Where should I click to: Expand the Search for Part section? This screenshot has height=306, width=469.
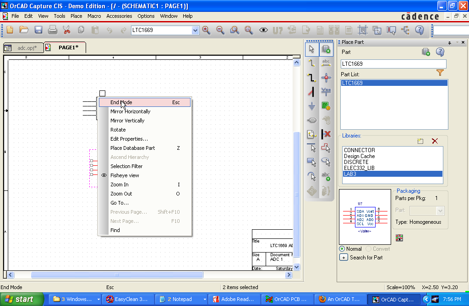click(344, 258)
